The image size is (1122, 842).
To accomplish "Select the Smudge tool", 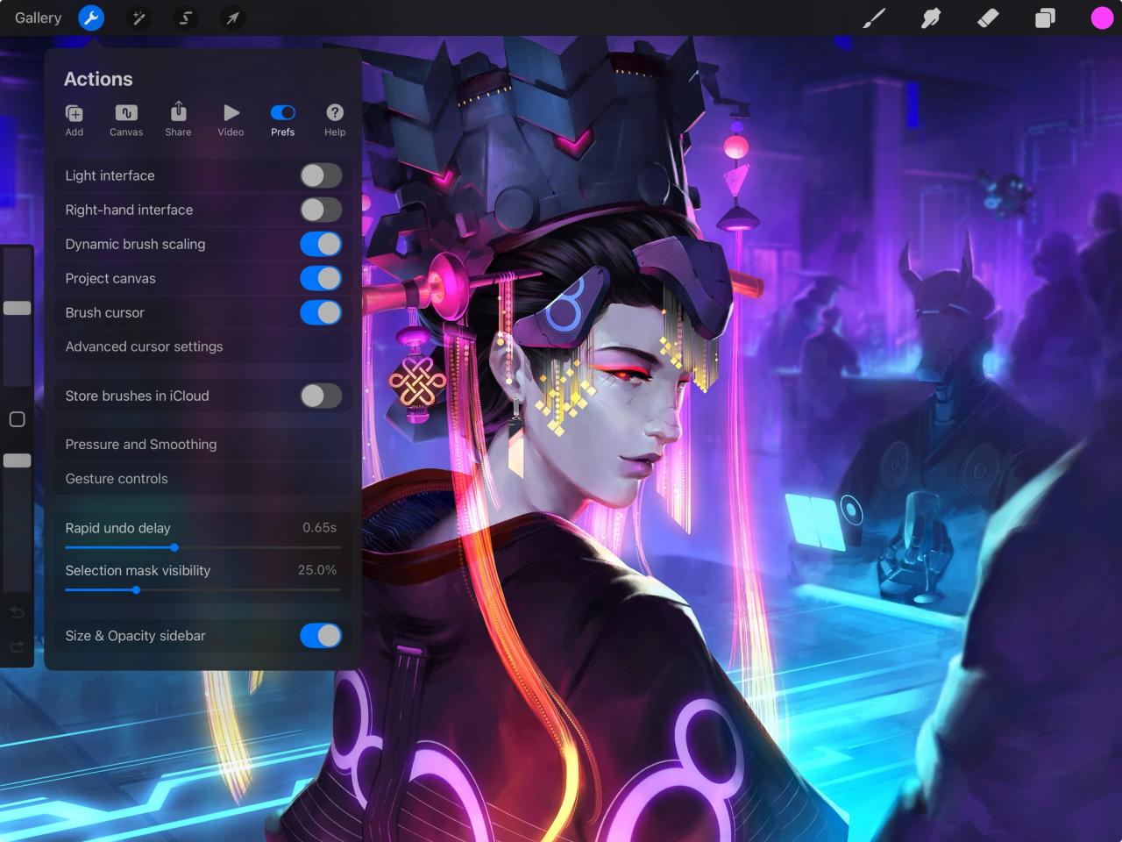I will pyautogui.click(x=931, y=18).
